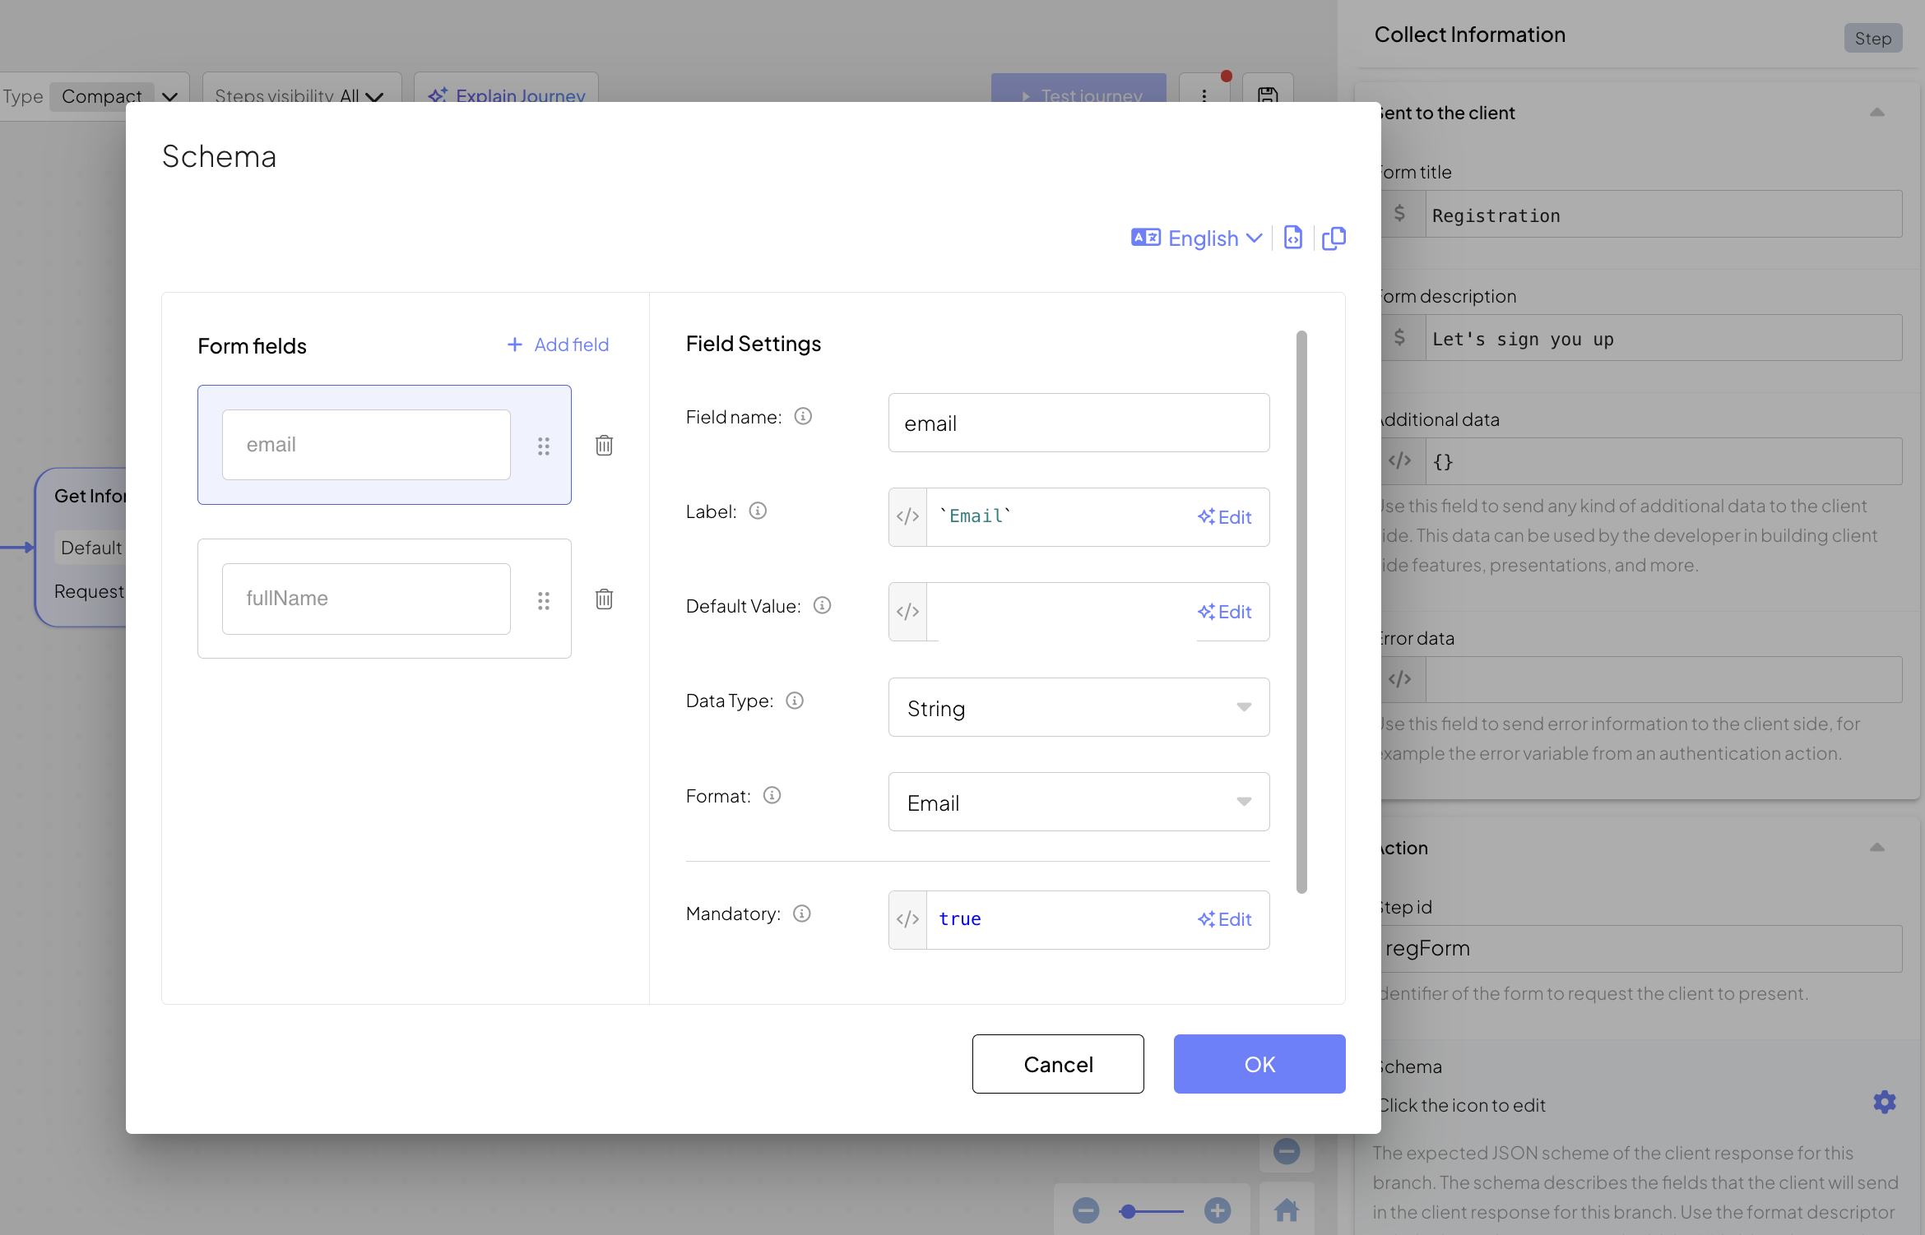Click drag handle of email field
1925x1235 pixels.
click(x=543, y=446)
